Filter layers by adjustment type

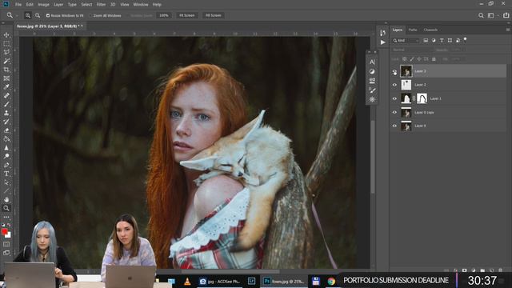(x=434, y=40)
